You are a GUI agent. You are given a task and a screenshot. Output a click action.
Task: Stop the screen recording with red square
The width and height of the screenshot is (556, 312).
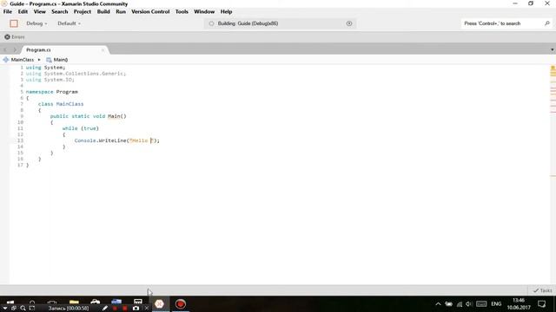(125, 309)
